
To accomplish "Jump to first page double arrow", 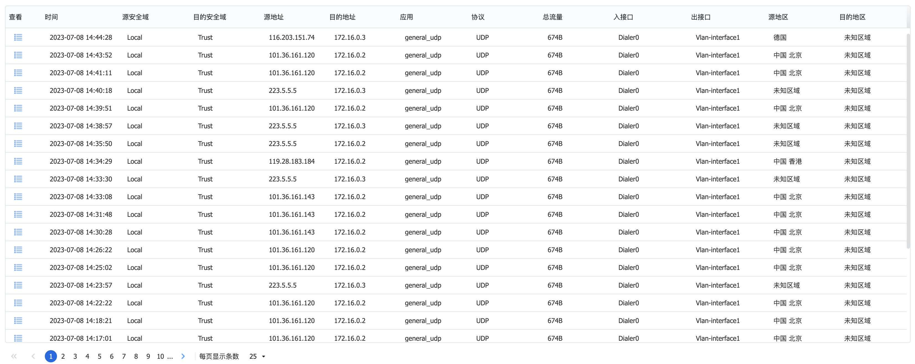I will click(14, 356).
